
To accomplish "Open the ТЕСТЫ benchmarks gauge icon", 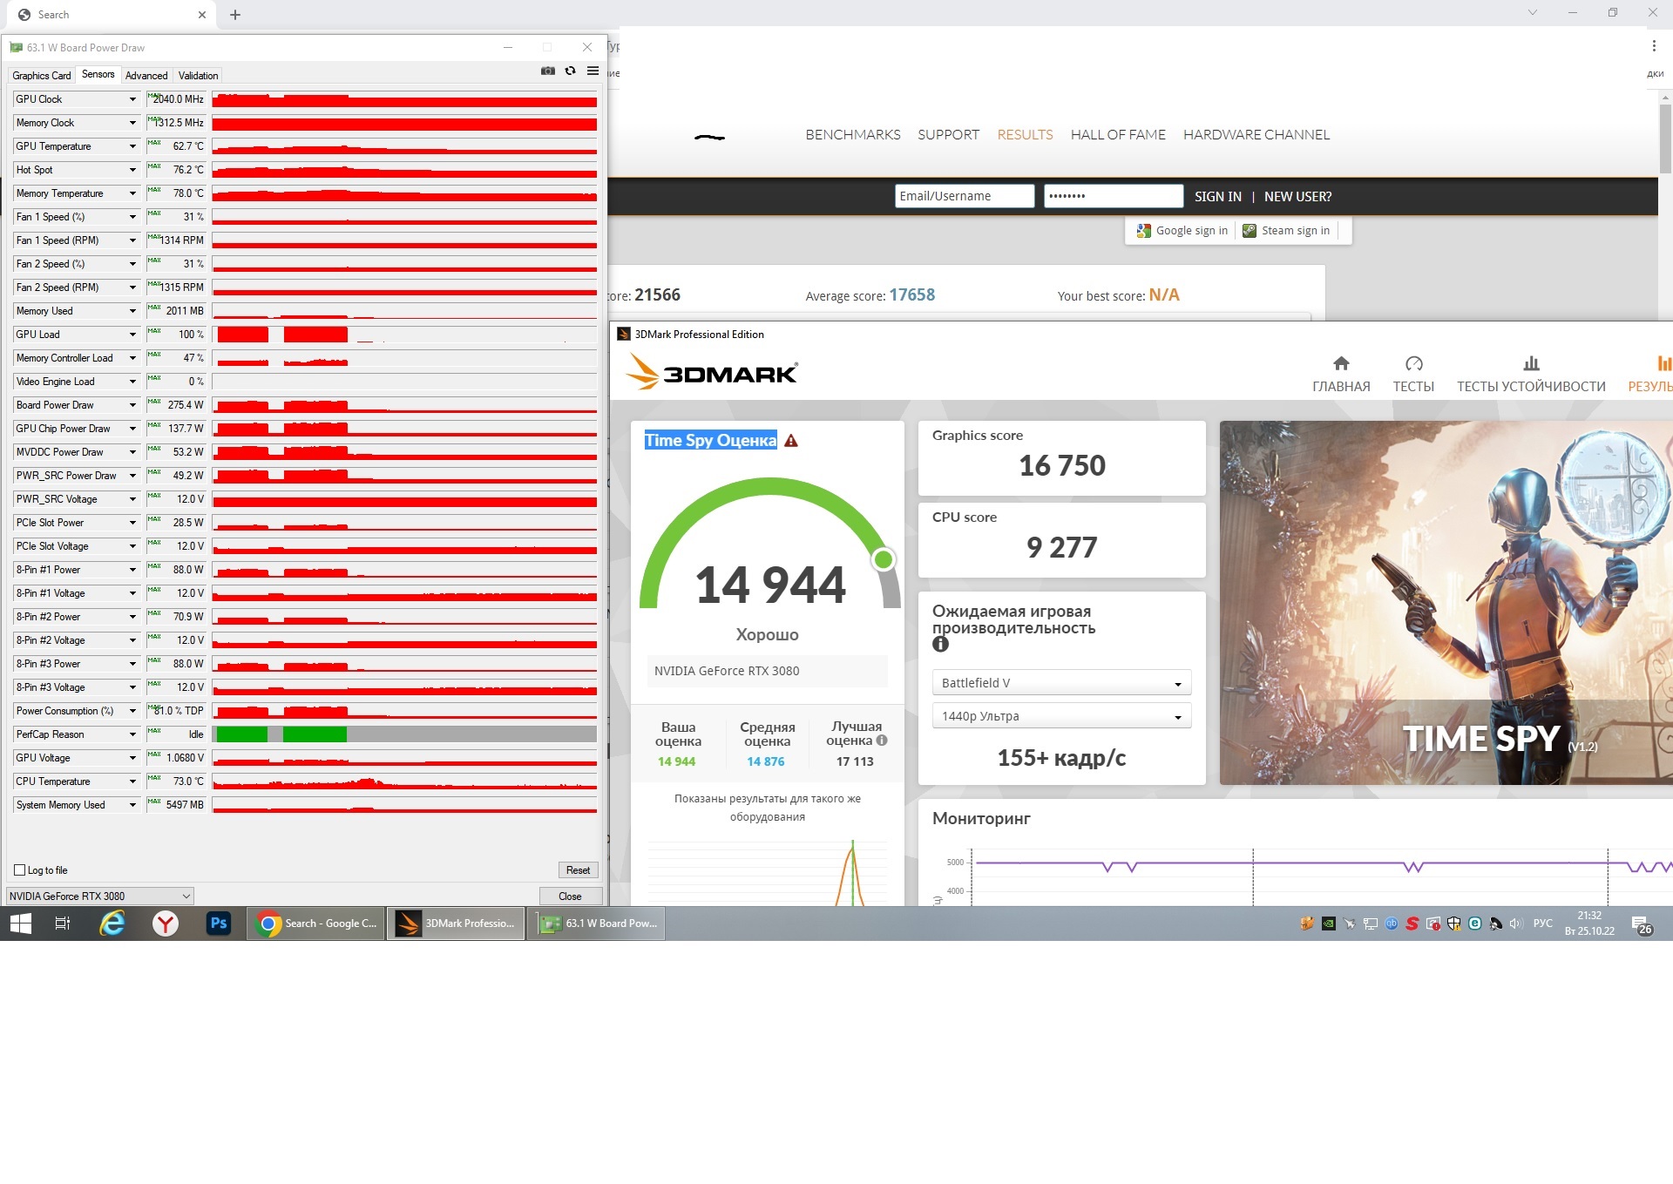I will 1413,364.
